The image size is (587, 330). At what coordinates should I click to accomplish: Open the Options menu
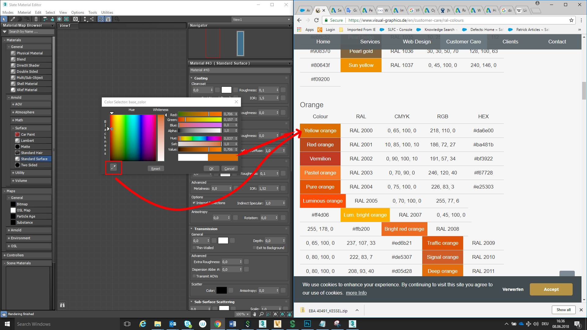pos(78,13)
